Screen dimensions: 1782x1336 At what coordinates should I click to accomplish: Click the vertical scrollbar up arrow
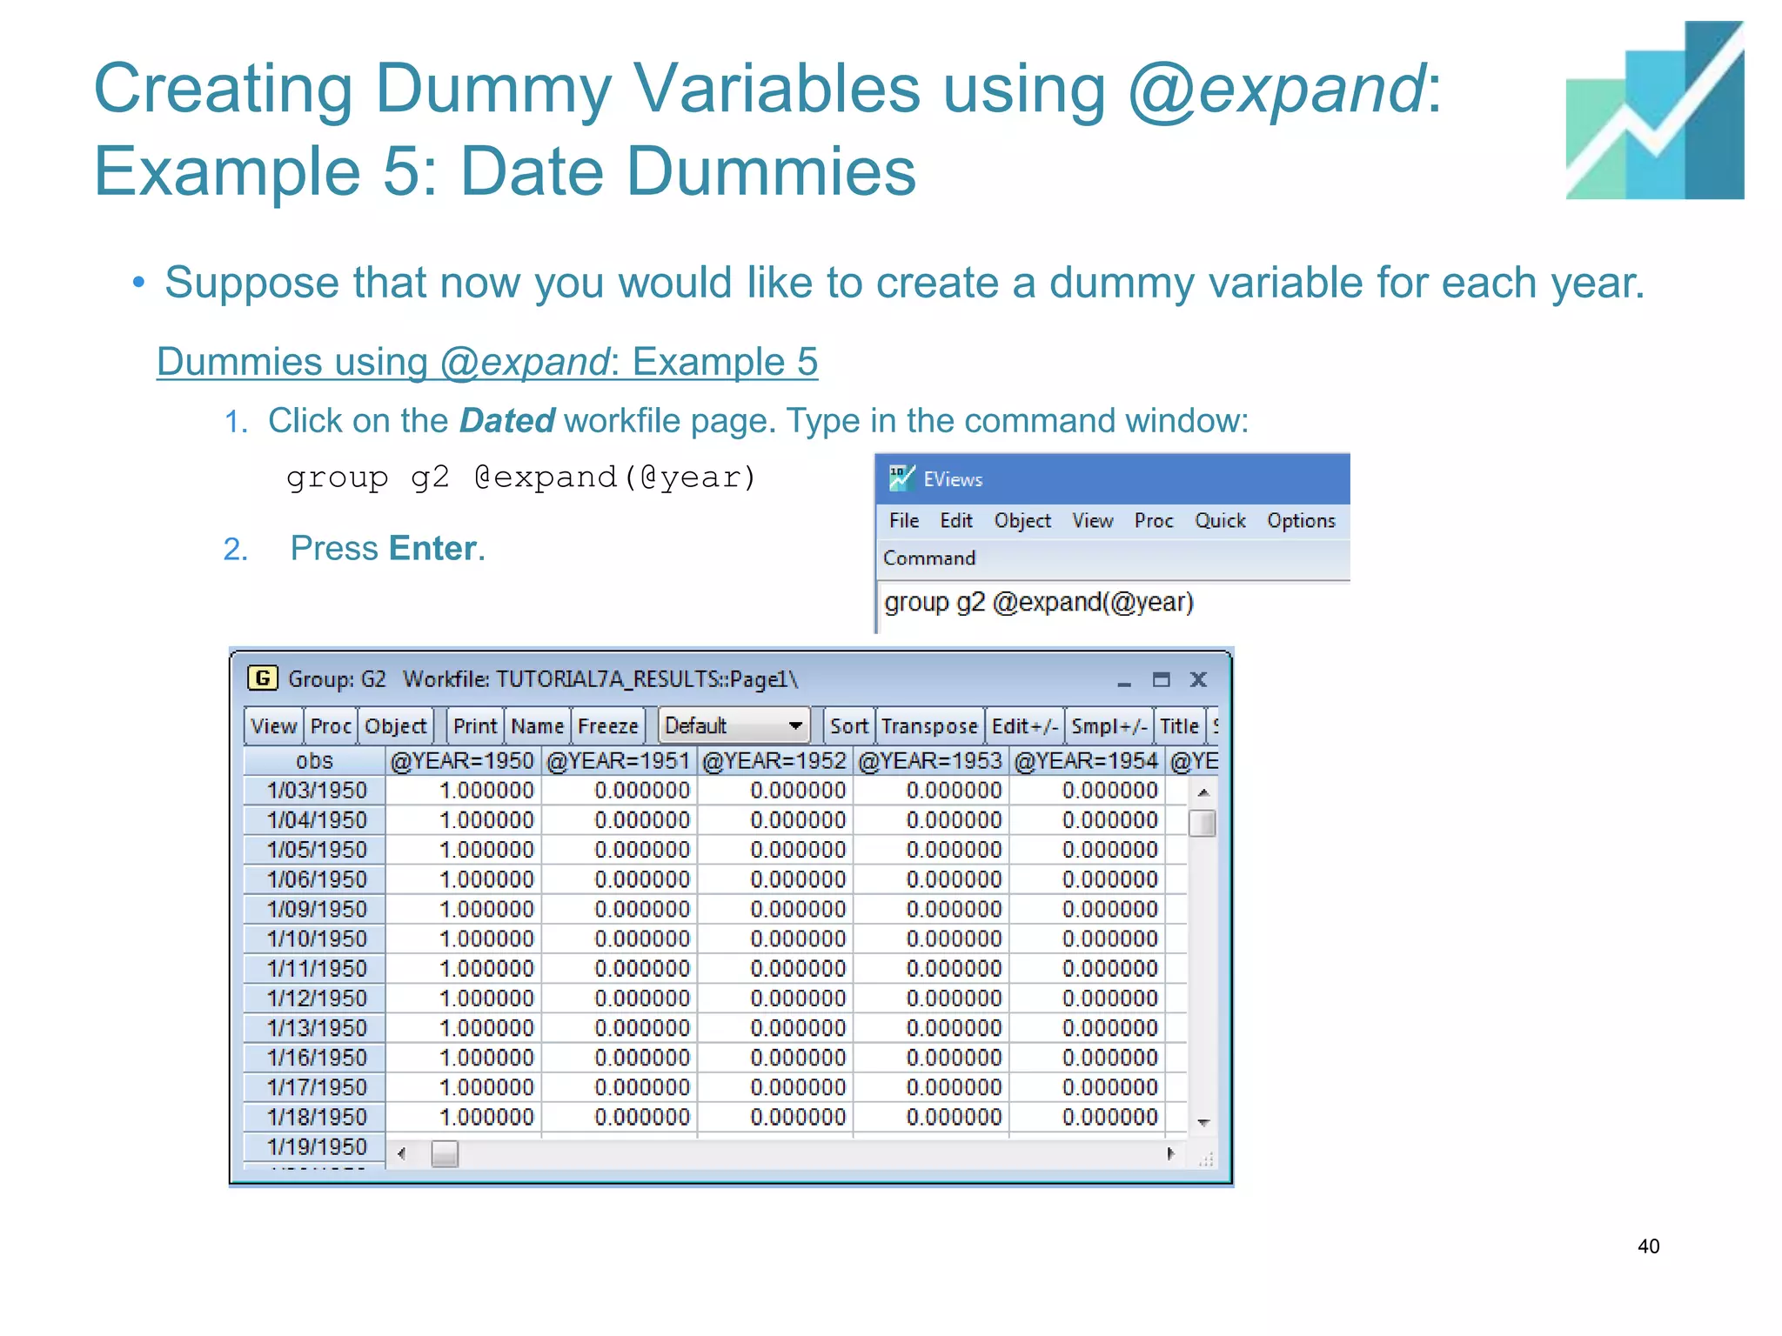tap(1203, 792)
